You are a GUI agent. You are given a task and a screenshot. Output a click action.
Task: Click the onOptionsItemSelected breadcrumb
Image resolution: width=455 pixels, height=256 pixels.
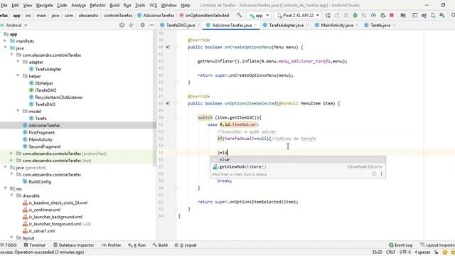point(204,15)
